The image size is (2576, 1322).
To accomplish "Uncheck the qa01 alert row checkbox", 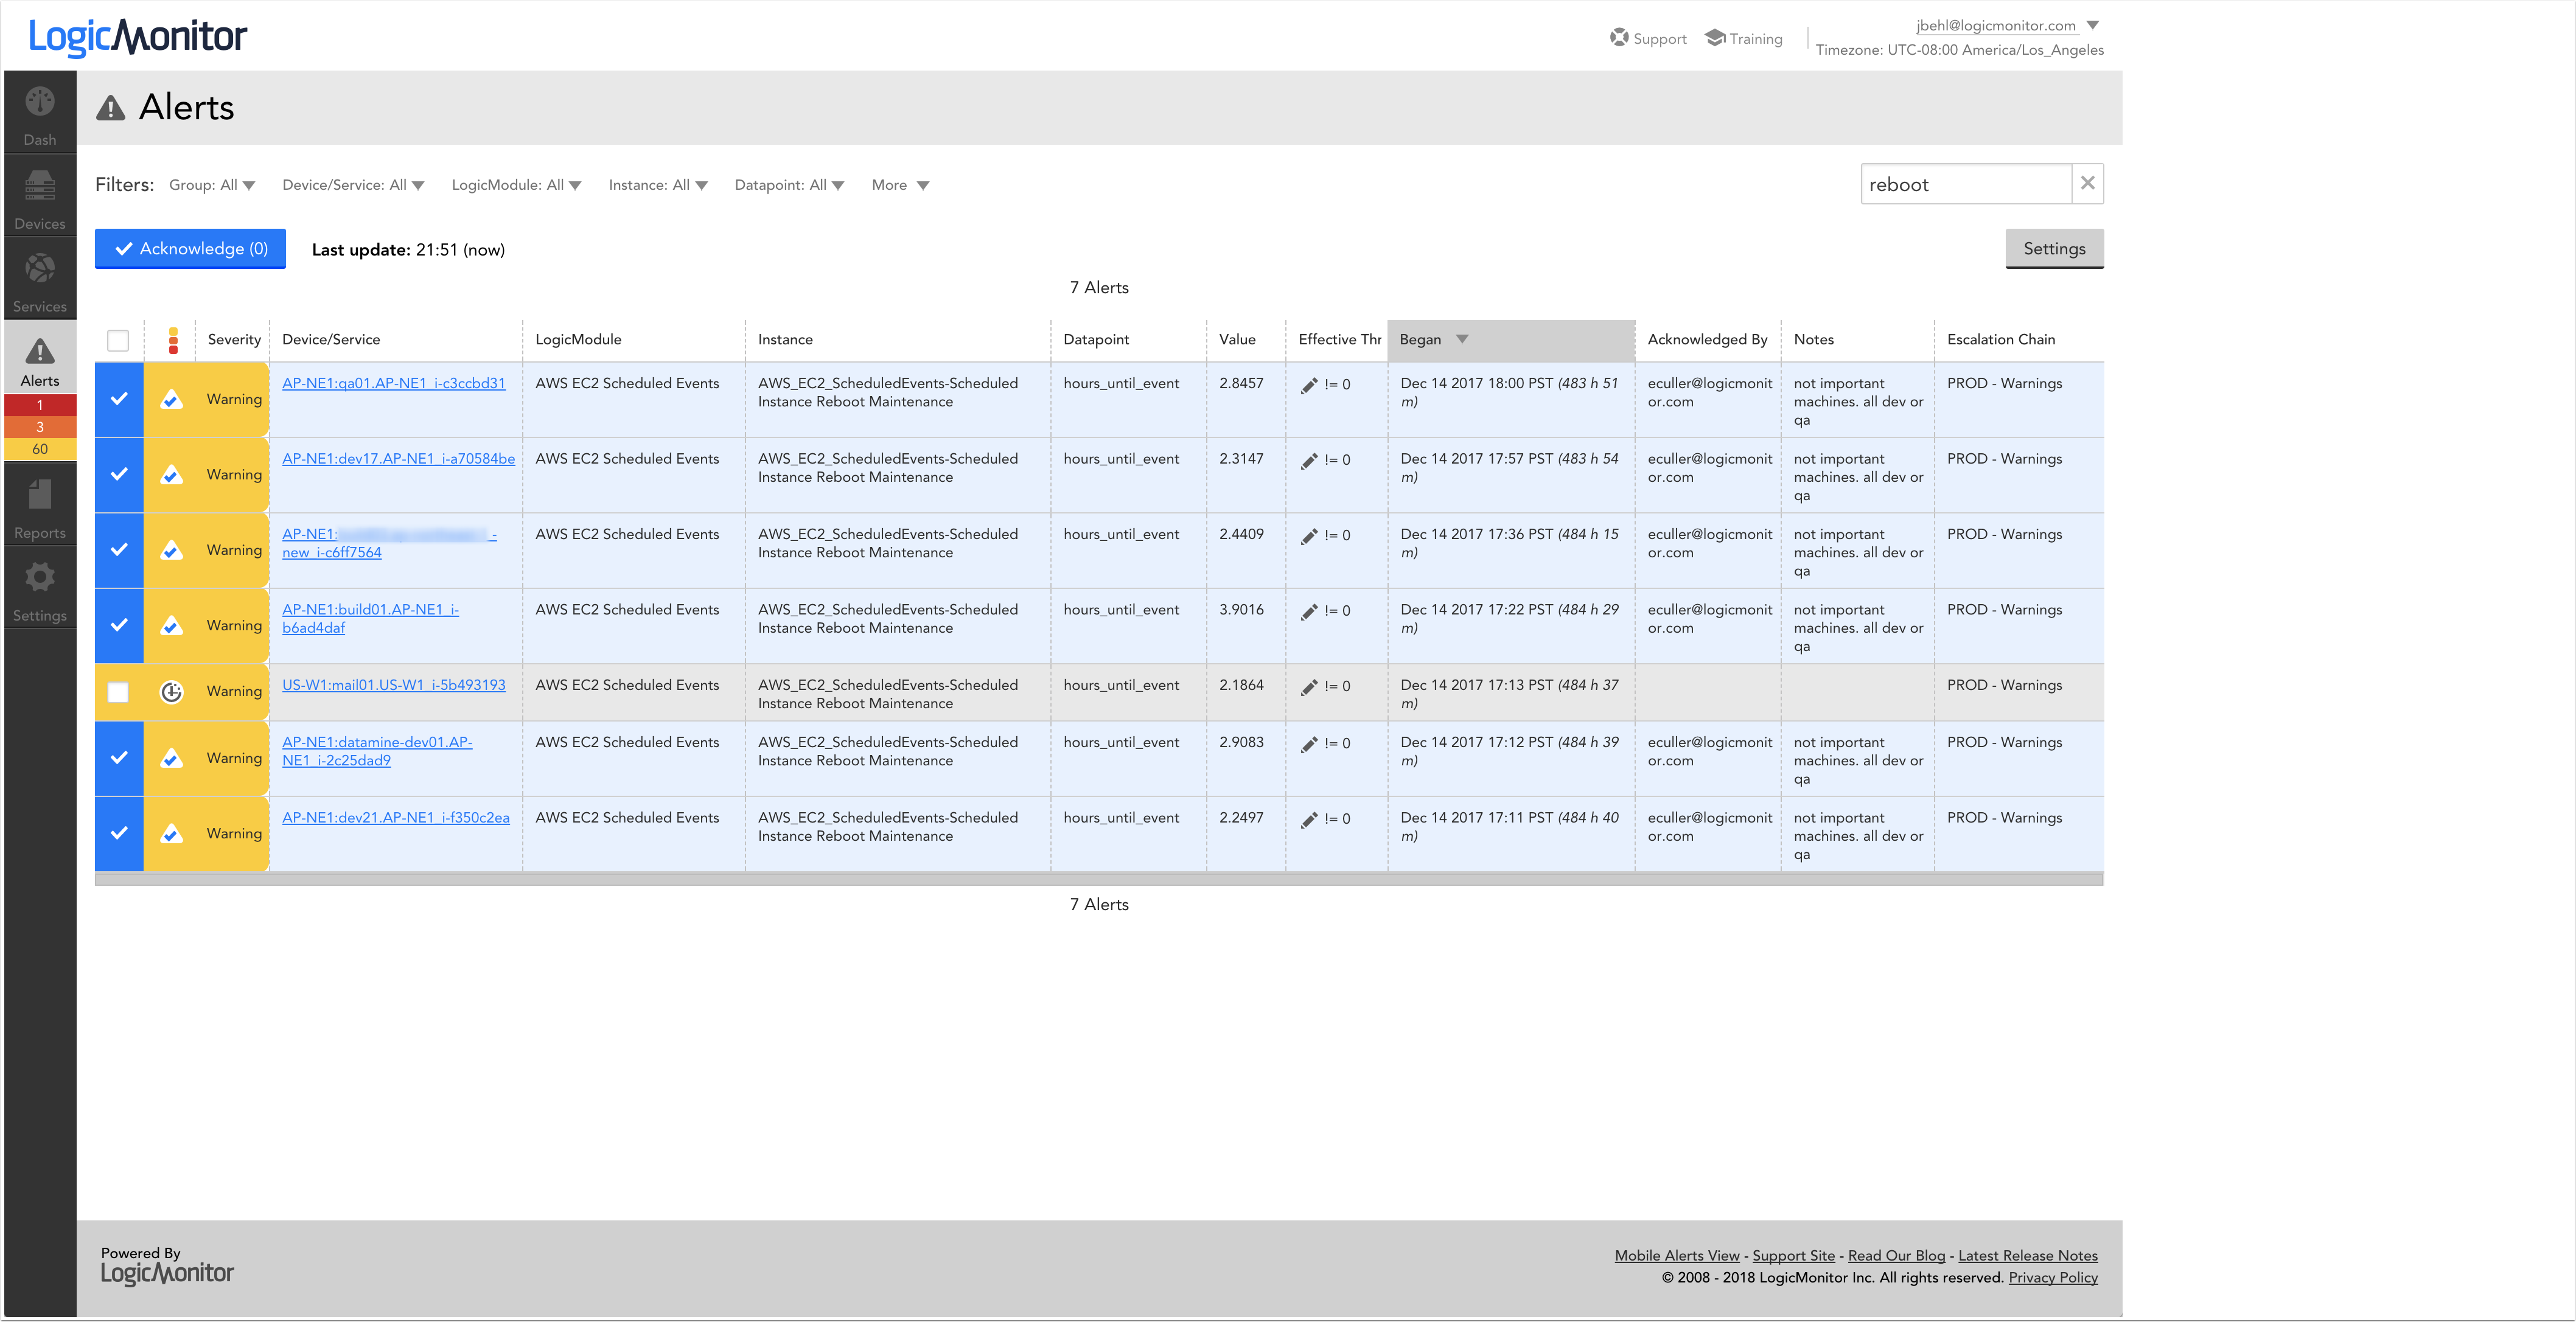I will point(119,399).
